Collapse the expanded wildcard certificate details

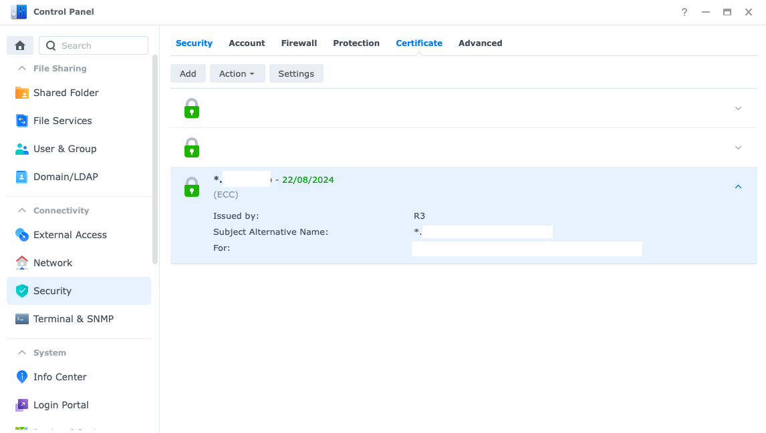[738, 187]
